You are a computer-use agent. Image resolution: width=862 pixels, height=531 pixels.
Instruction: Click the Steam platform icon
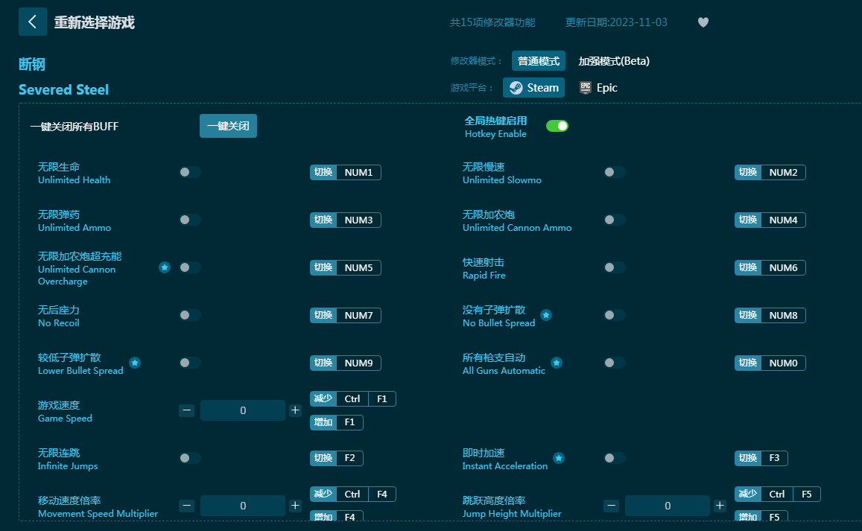[516, 88]
